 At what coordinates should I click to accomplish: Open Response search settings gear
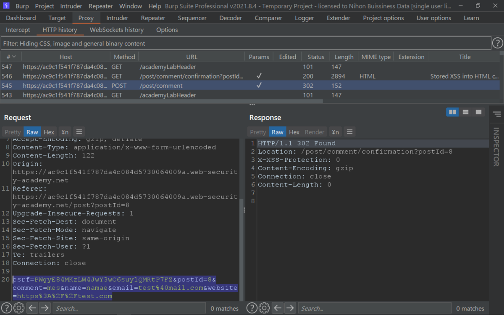click(x=264, y=308)
